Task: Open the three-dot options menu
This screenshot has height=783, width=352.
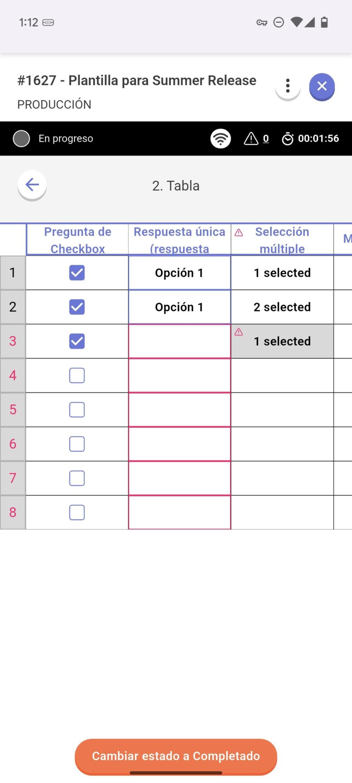Action: click(x=288, y=86)
